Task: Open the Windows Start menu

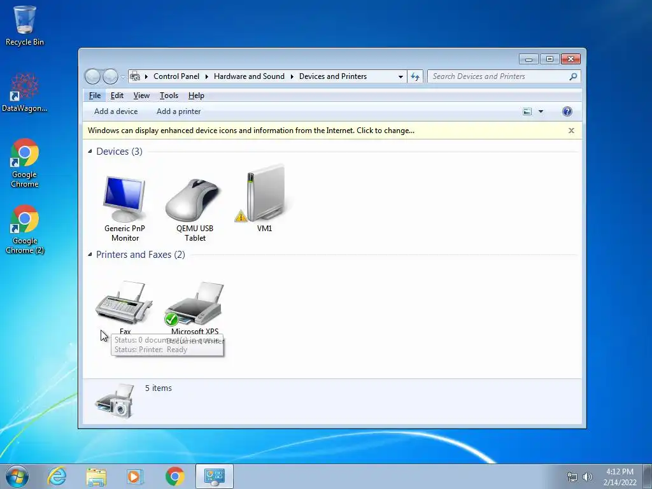Action: point(17,476)
